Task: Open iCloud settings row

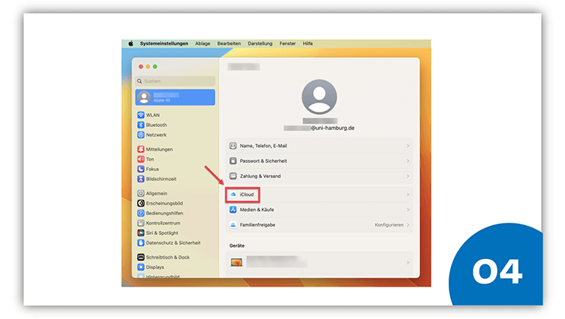Action: coord(319,194)
